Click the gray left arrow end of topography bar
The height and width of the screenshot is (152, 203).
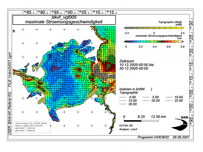click(x=125, y=28)
